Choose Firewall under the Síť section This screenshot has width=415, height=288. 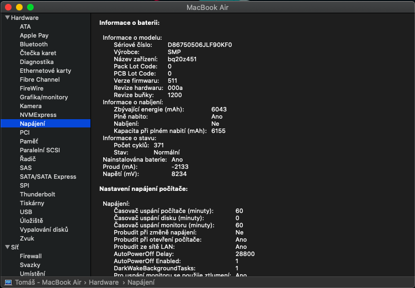(x=31, y=256)
